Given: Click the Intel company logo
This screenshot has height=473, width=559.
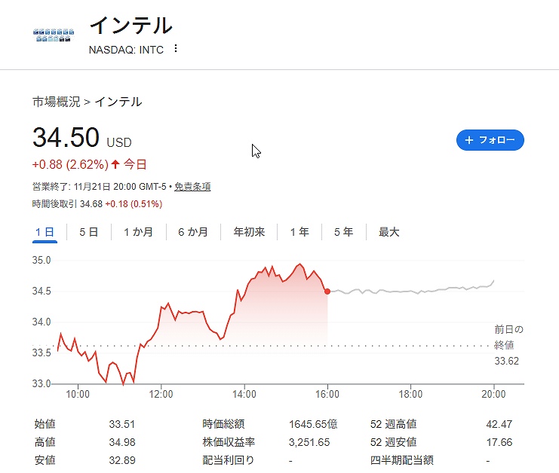Looking at the screenshot, I should 54,35.
